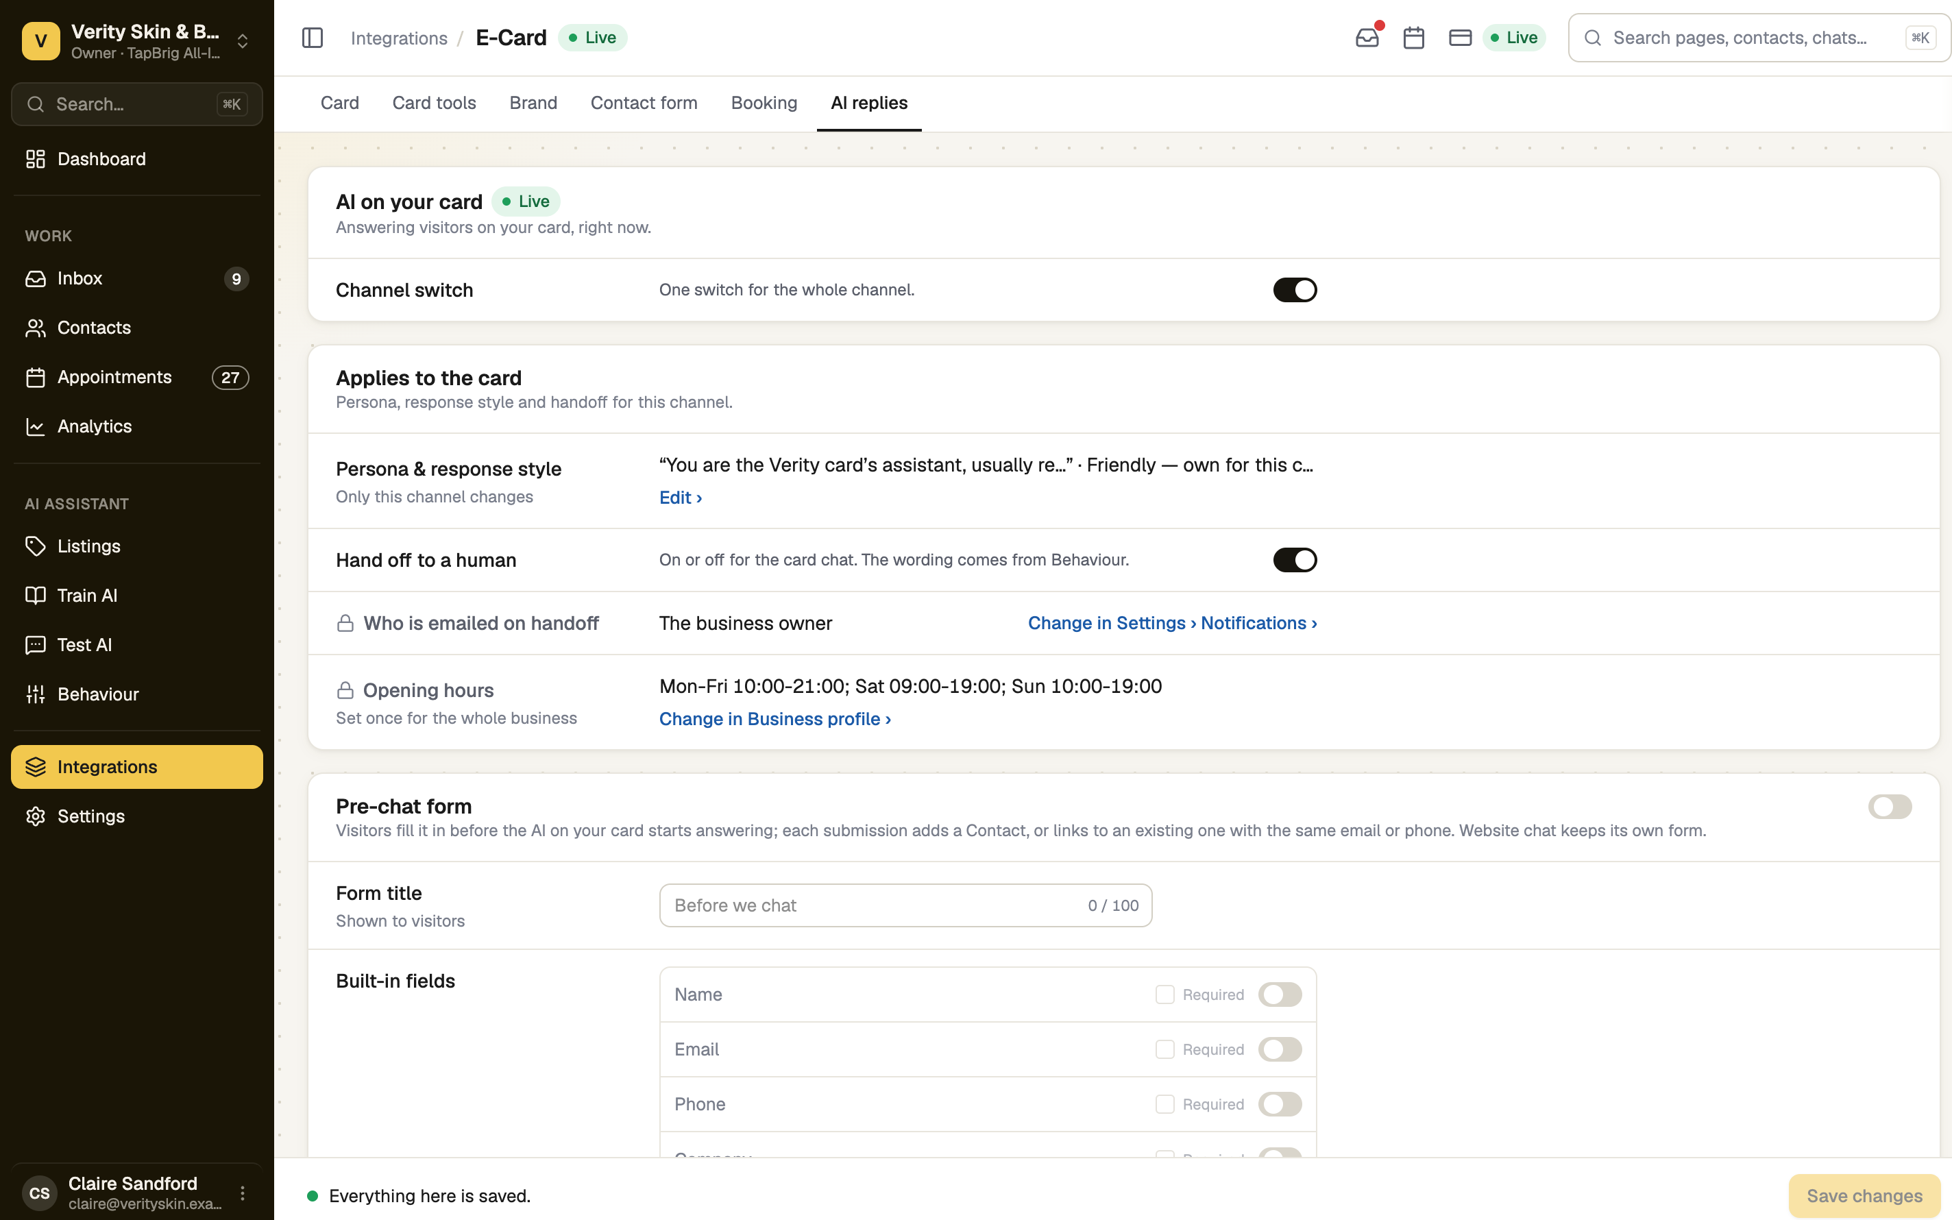The width and height of the screenshot is (1952, 1220).
Task: Click The business owner value
Action: pos(745,623)
